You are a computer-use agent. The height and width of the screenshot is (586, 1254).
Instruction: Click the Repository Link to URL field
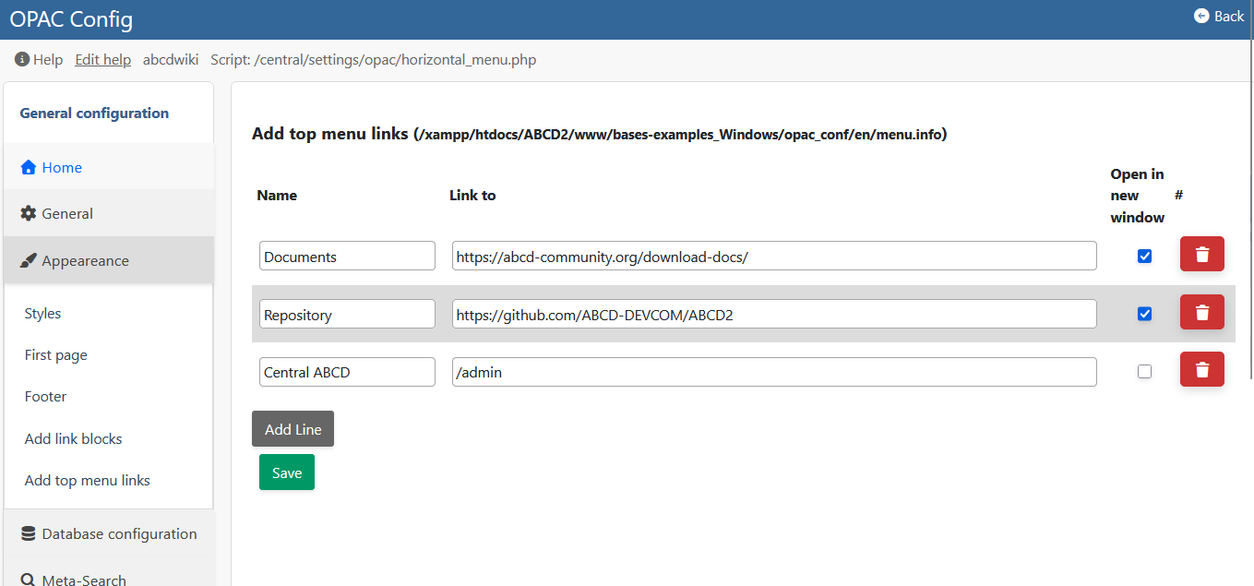pyautogui.click(x=773, y=315)
